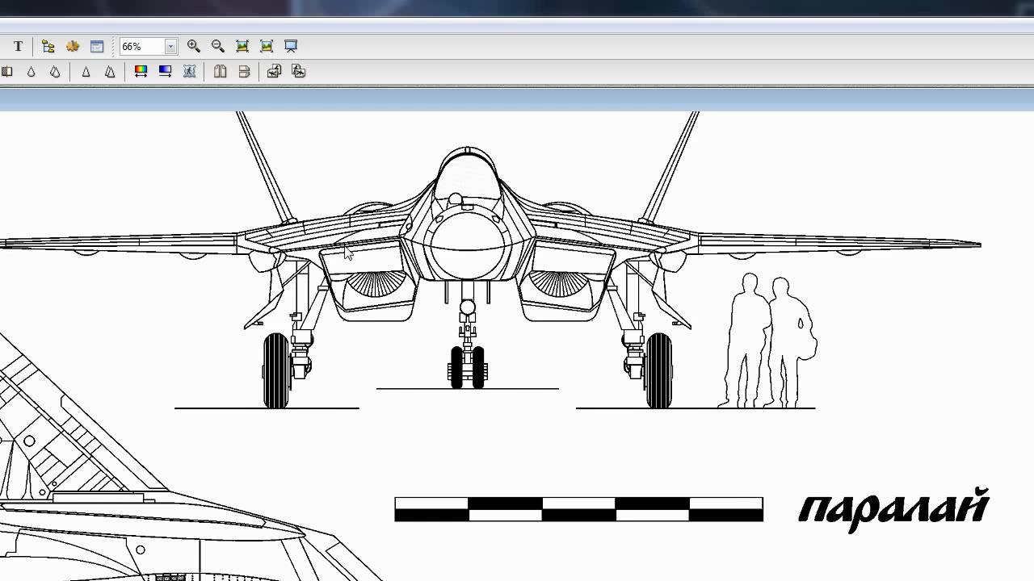Screen dimensions: 1034x581
Task: Apply the double-drop stronger blur filter
Action: pos(55,72)
